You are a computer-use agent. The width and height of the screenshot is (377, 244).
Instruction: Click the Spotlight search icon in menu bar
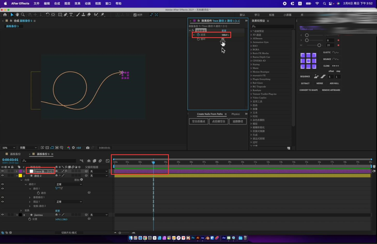coord(324,4)
